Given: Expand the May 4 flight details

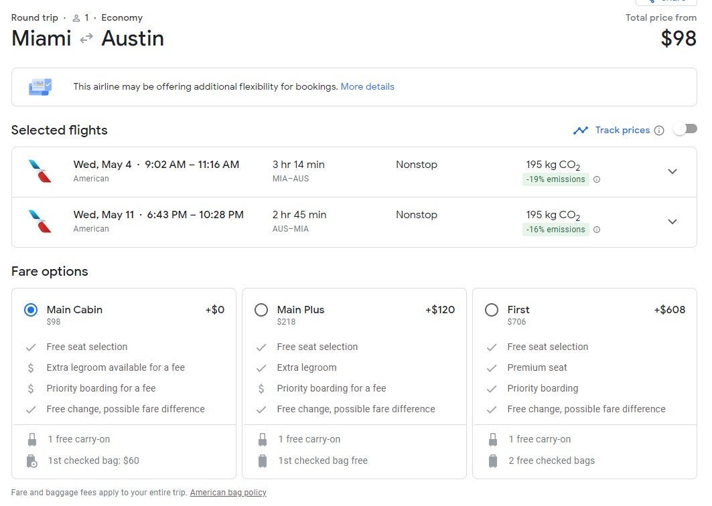Looking at the screenshot, I should [672, 171].
